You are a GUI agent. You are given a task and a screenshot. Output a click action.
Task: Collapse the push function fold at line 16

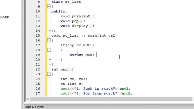coord(49,40)
